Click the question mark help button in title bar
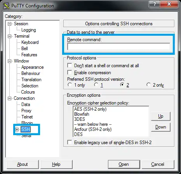 (x=155, y=4)
